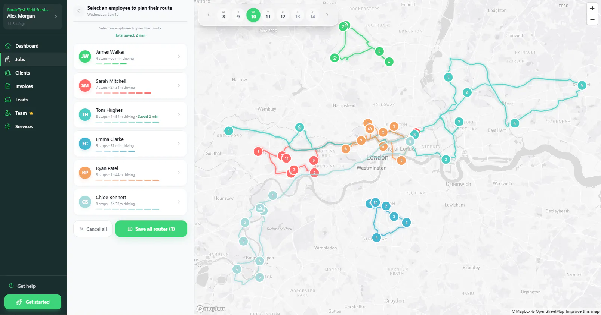The width and height of the screenshot is (601, 315).
Task: Open the Alex Morgan account chevron
Action: [56, 16]
